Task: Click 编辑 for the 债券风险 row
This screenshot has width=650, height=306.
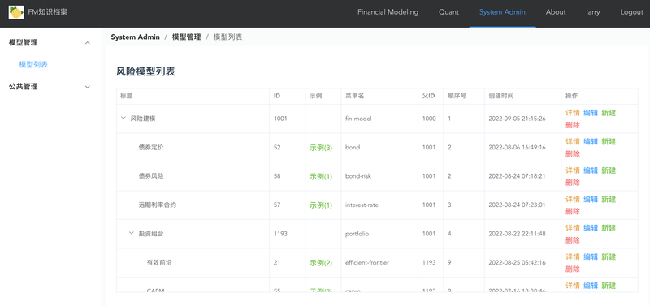Action: tap(591, 170)
